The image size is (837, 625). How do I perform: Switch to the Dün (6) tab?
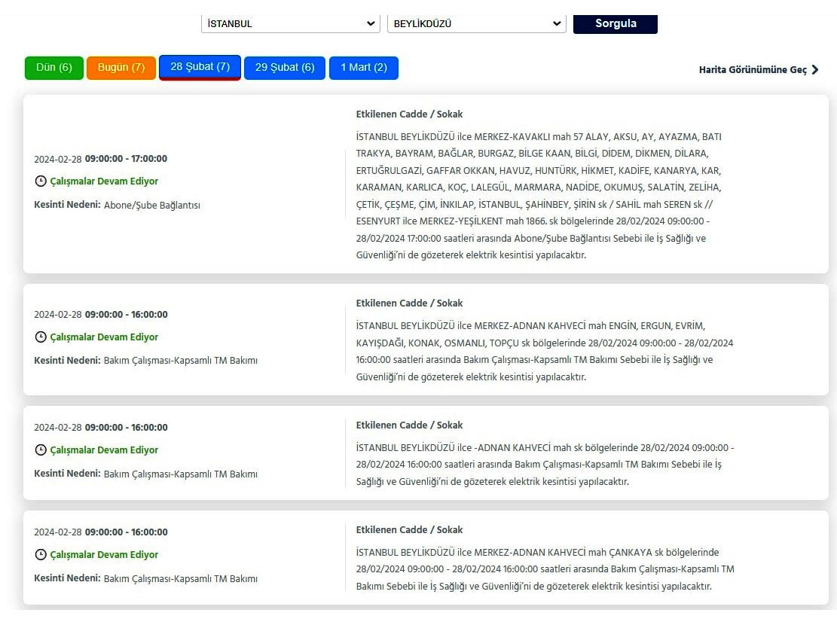pos(54,68)
